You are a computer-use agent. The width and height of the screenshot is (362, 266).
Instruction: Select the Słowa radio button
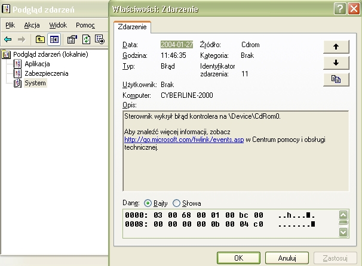coord(176,203)
